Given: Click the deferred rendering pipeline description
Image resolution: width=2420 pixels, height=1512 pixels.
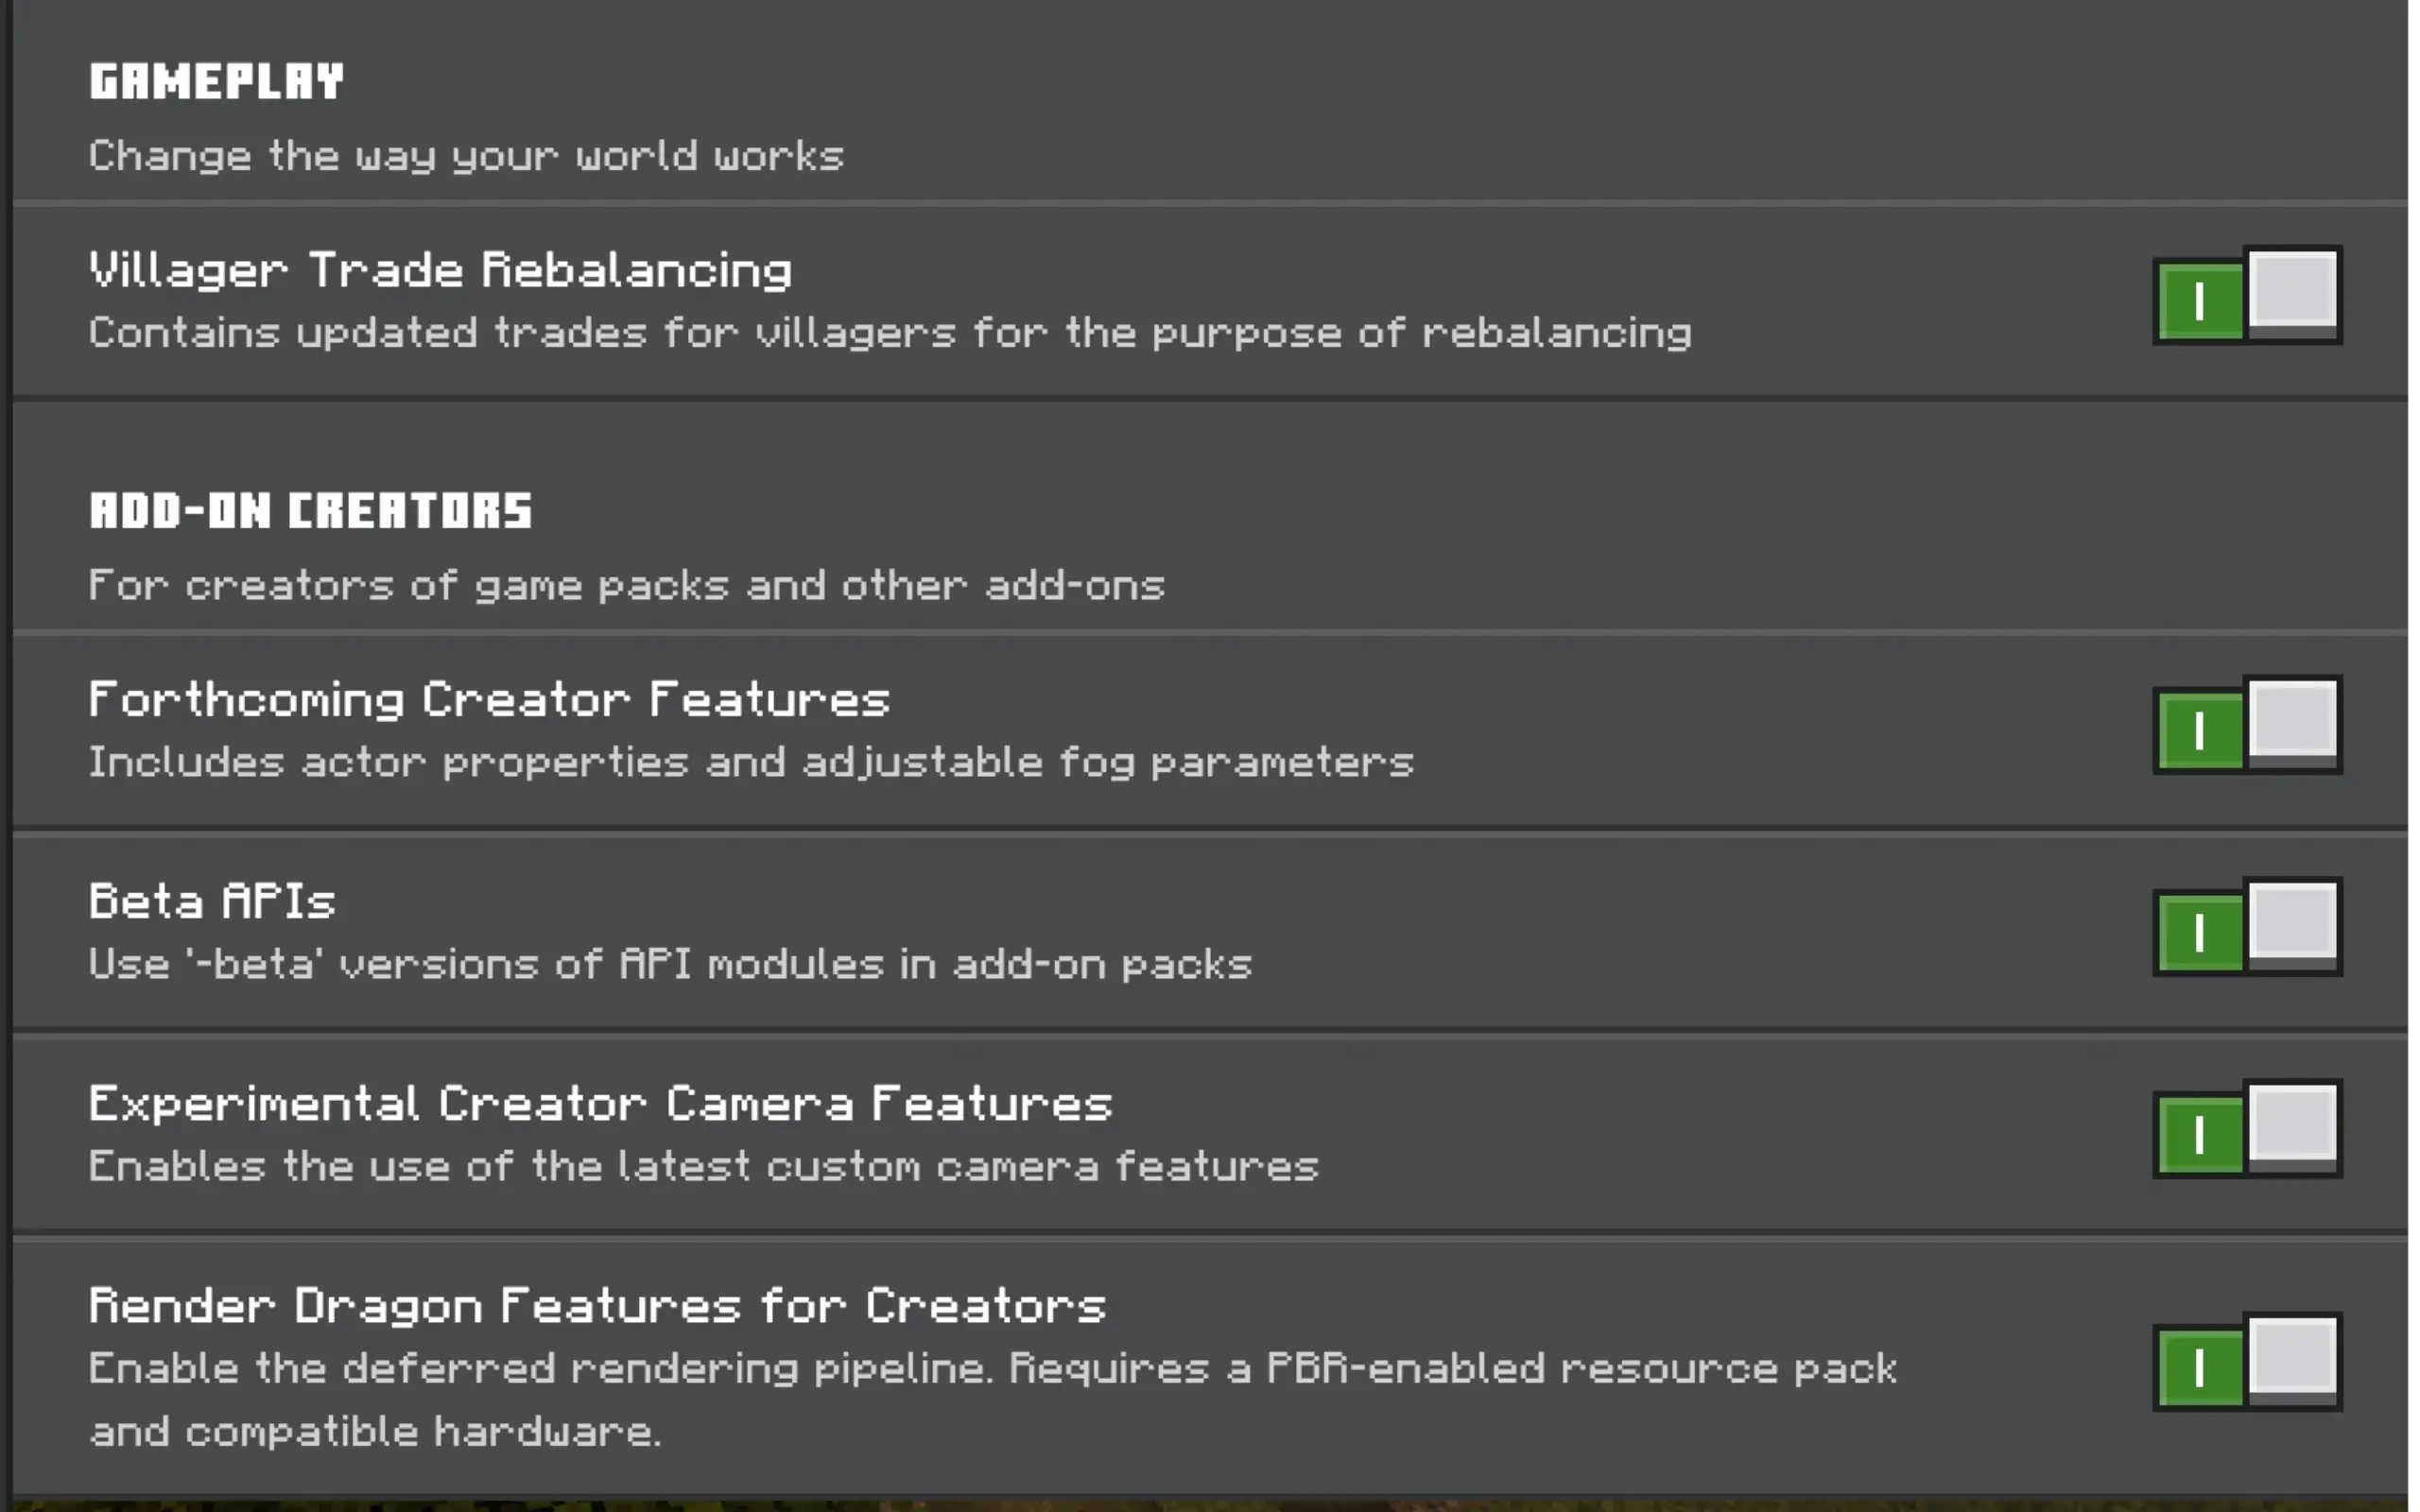Looking at the screenshot, I should pos(992,1369).
